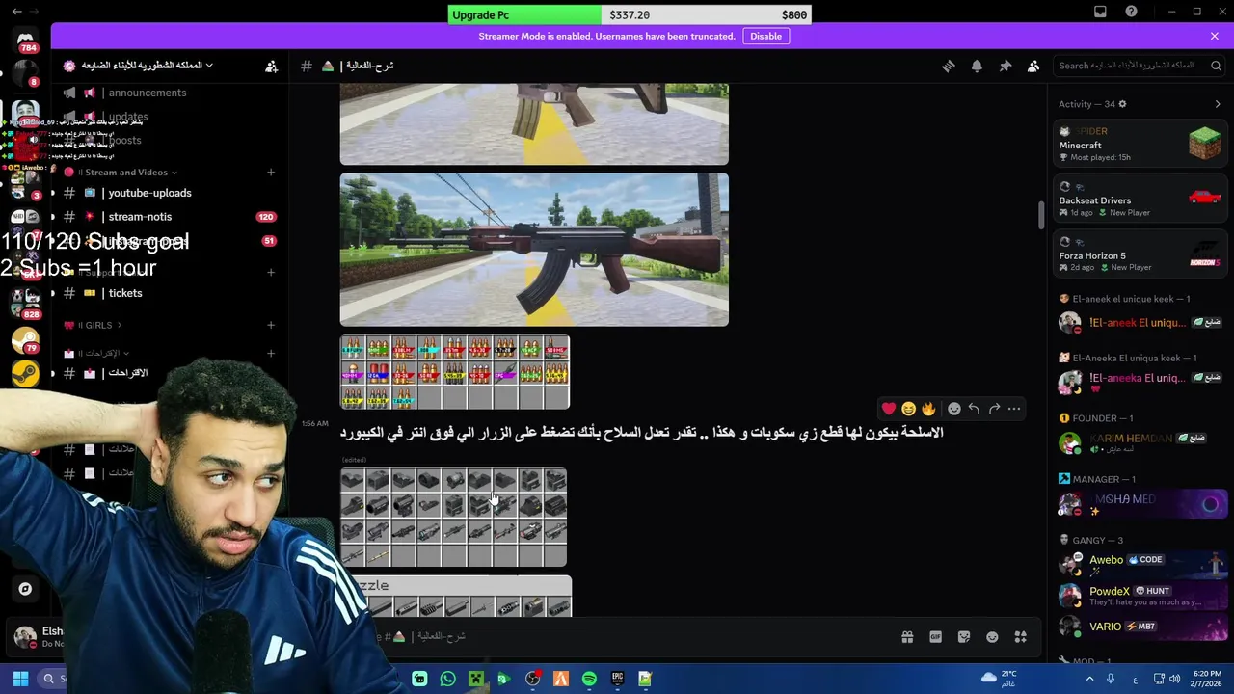The height and width of the screenshot is (694, 1234).
Task: Select member PowdeX
Action: pyautogui.click(x=1140, y=596)
